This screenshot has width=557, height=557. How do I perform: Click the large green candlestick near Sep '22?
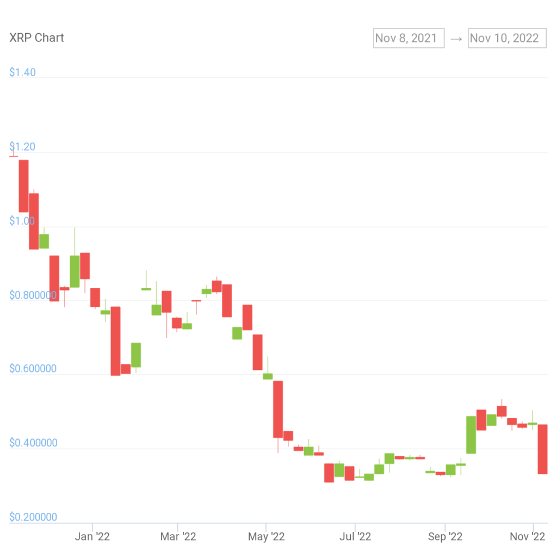[x=471, y=435]
